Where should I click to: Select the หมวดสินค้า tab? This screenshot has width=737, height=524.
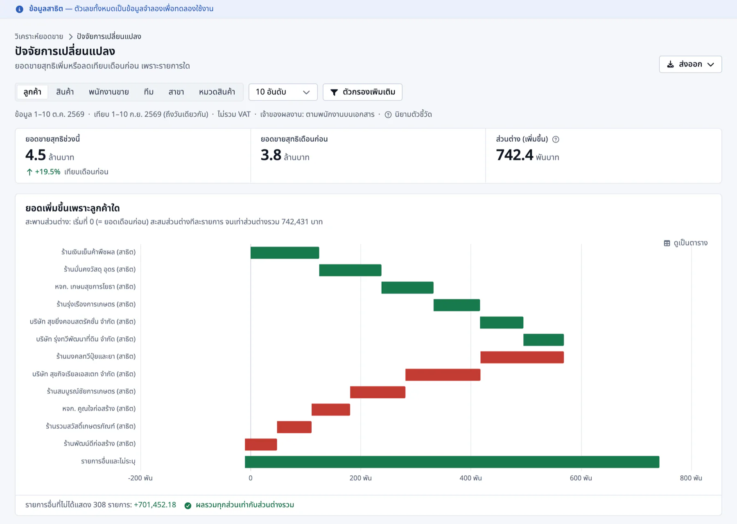point(217,92)
